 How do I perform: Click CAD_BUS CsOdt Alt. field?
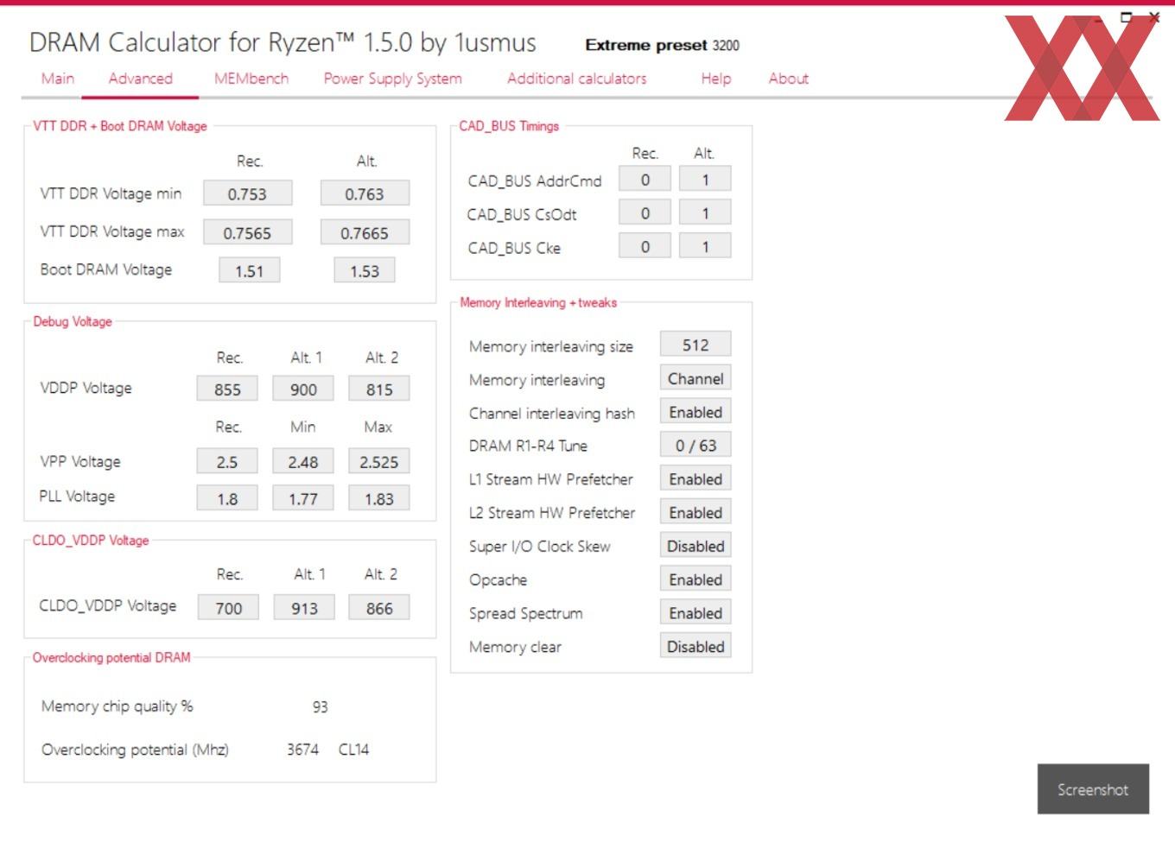coord(705,213)
